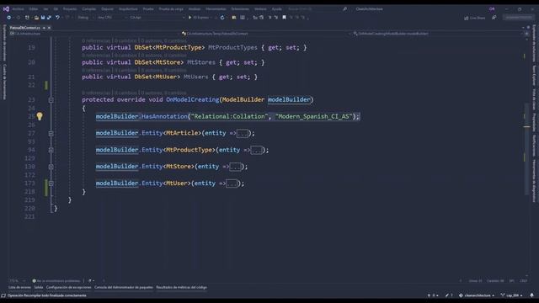Open the Salida panel tab

[39, 287]
